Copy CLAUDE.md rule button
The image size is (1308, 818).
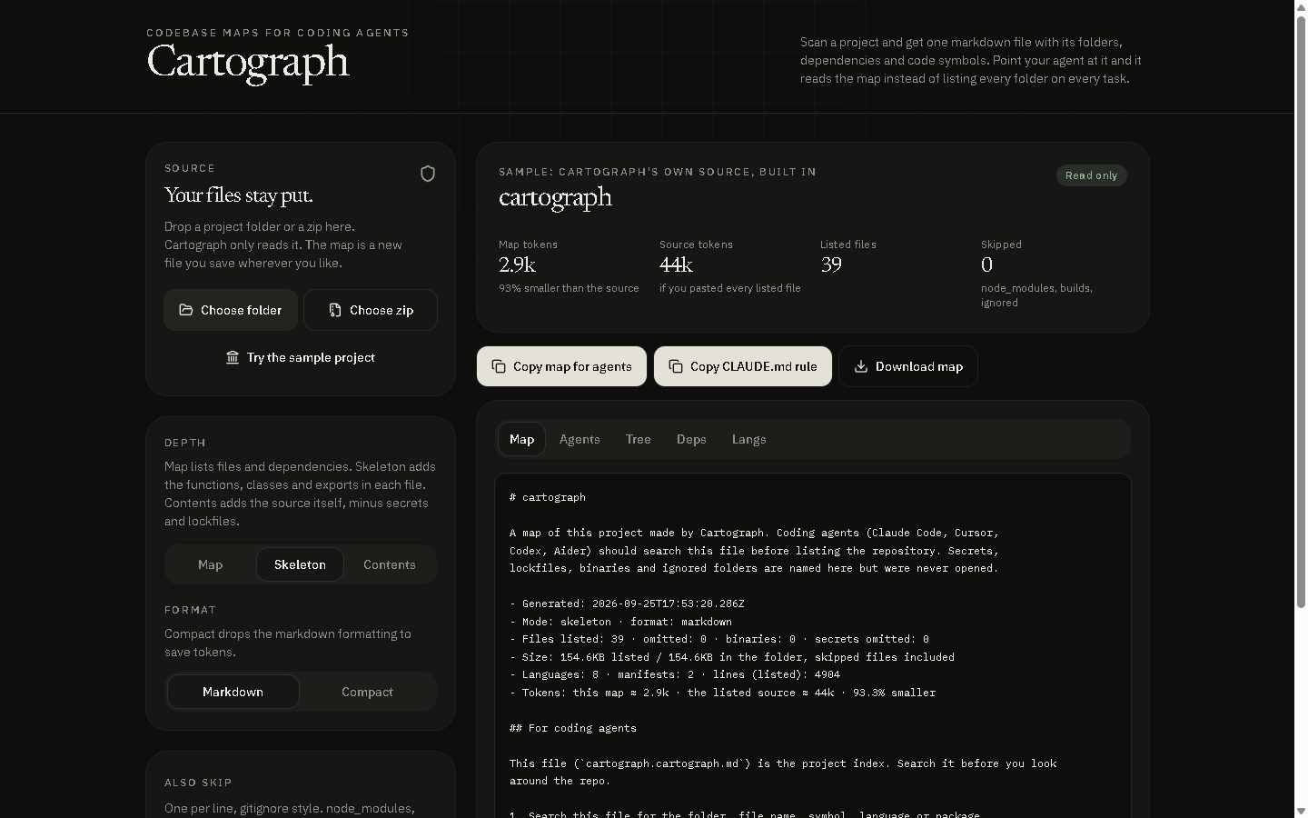(x=743, y=366)
